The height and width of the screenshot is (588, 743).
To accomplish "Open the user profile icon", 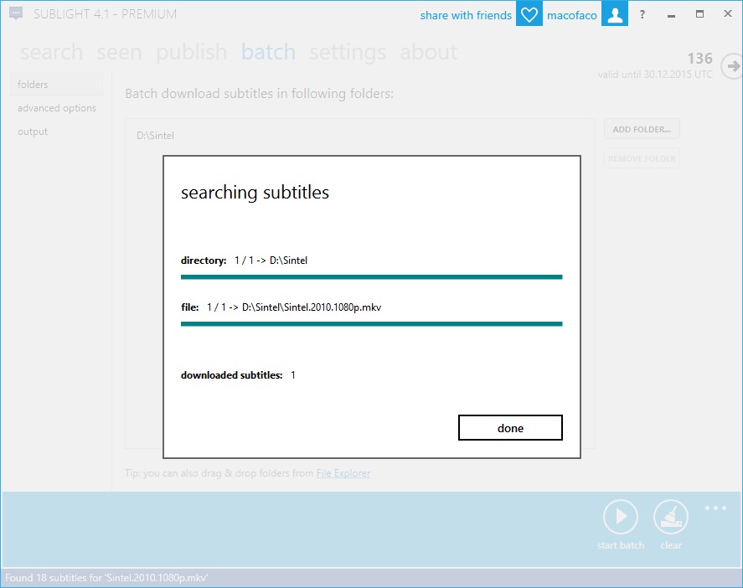I will [x=615, y=13].
